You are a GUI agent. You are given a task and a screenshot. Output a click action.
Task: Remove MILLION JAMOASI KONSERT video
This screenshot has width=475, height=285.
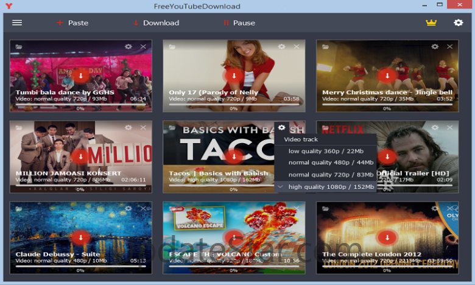coord(143,127)
